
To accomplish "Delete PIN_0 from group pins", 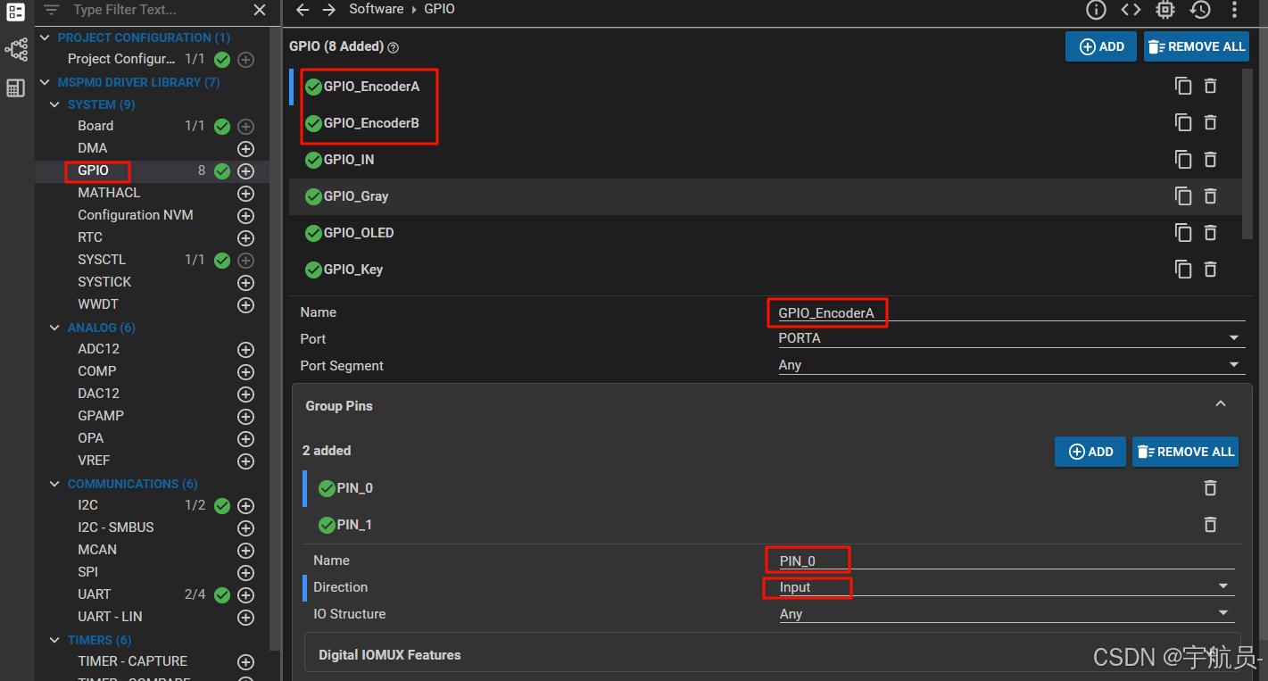I will coord(1210,488).
